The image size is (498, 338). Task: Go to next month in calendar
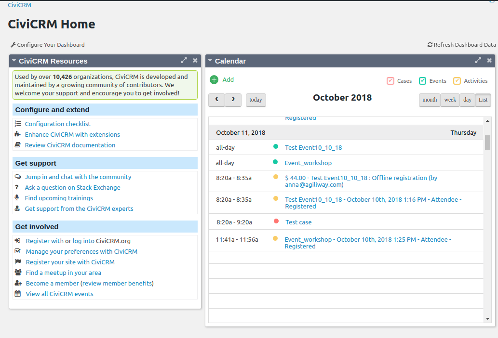[233, 100]
